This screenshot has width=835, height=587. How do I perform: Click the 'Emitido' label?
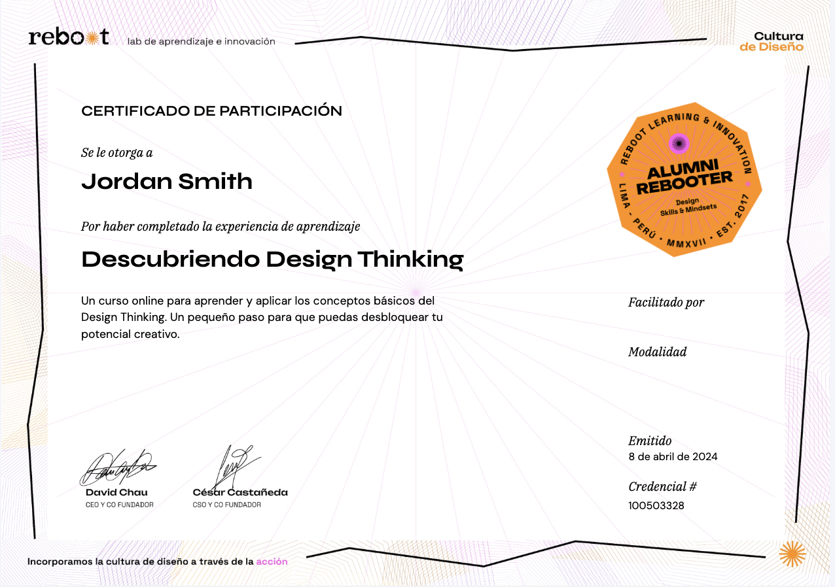[650, 441]
